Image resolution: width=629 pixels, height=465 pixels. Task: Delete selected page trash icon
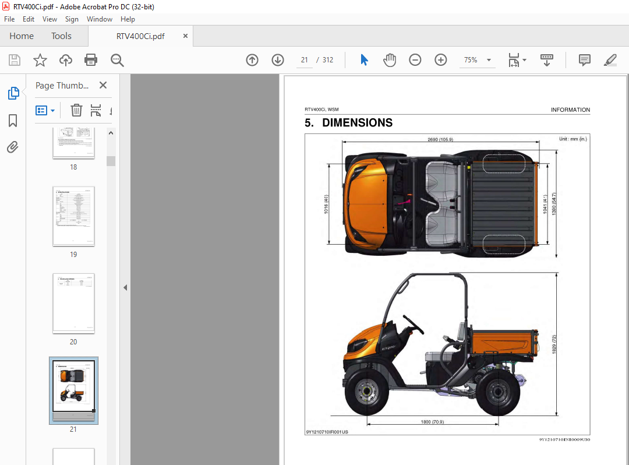[76, 110]
